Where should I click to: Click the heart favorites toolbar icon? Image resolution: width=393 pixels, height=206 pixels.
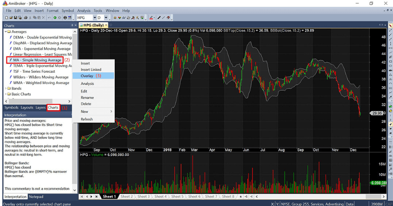120,18
